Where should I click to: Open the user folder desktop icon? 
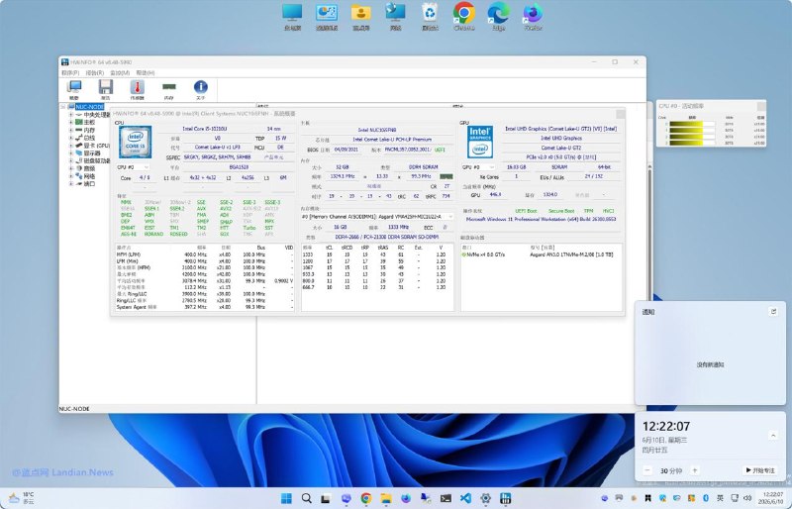coord(360,17)
